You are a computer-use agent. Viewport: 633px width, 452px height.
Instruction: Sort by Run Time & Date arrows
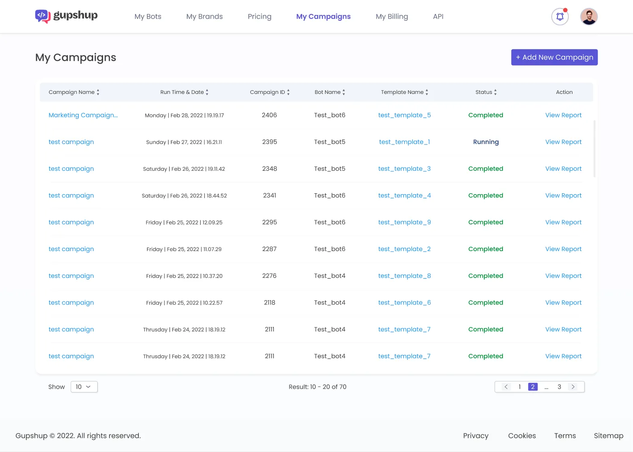pos(207,92)
